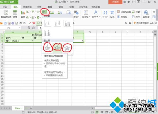Screen dimensions: 158x114
Task: Open the pivot table tool
Action: (x=6, y=14)
